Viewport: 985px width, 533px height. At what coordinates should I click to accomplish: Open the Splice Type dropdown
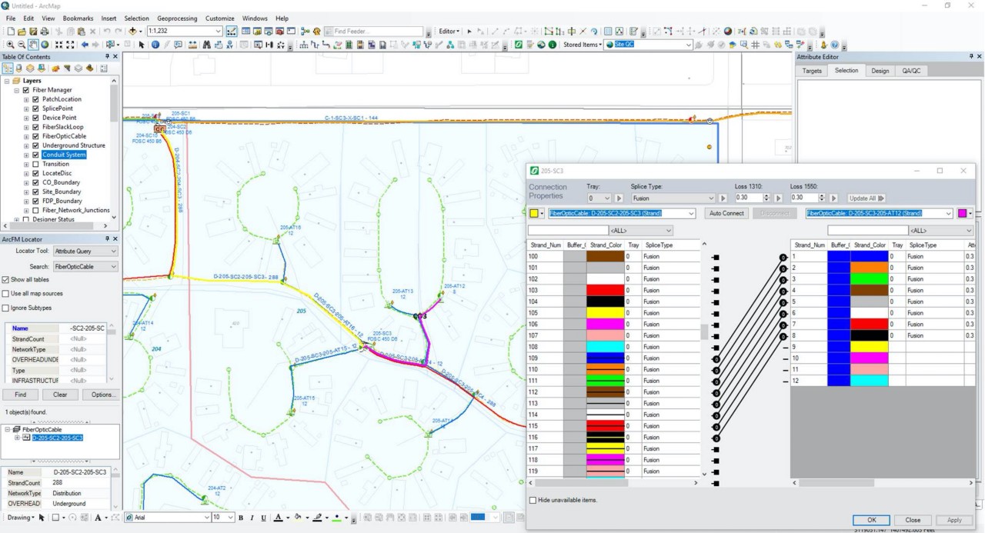click(710, 198)
